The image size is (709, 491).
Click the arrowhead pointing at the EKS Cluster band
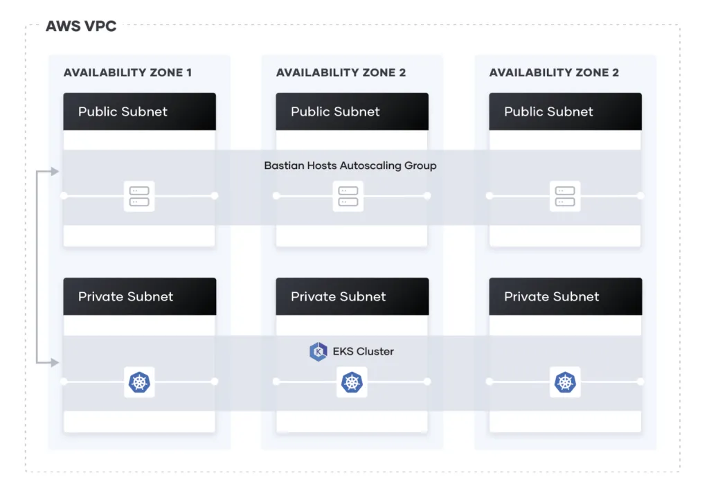point(57,362)
